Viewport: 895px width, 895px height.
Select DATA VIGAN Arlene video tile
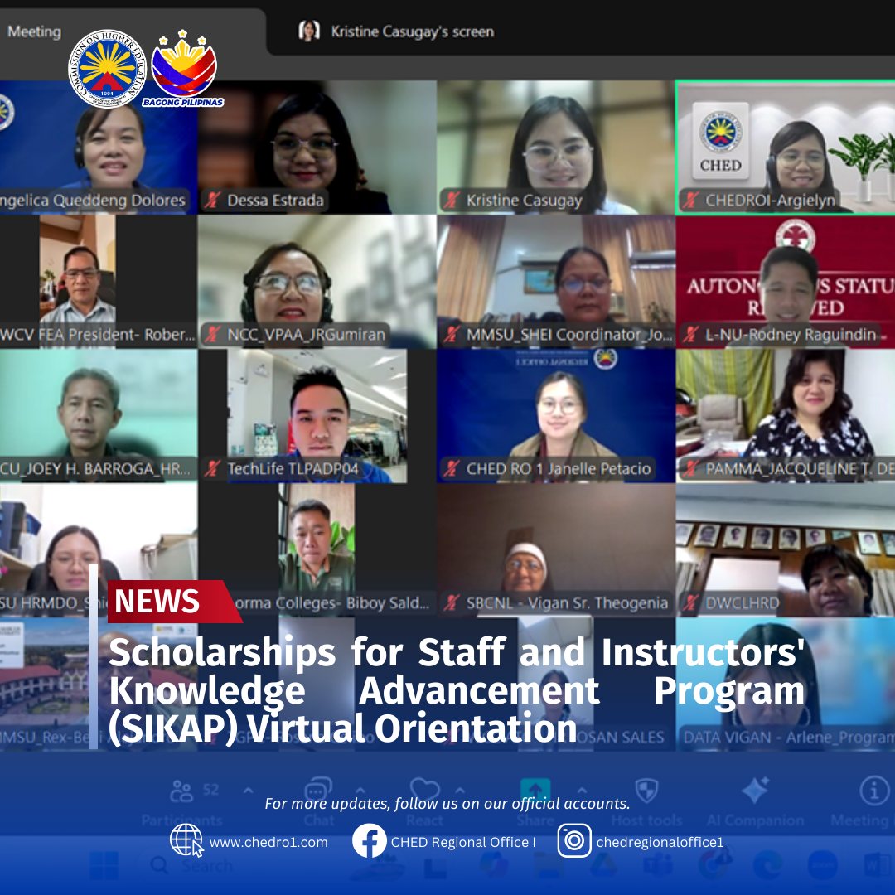(786, 684)
